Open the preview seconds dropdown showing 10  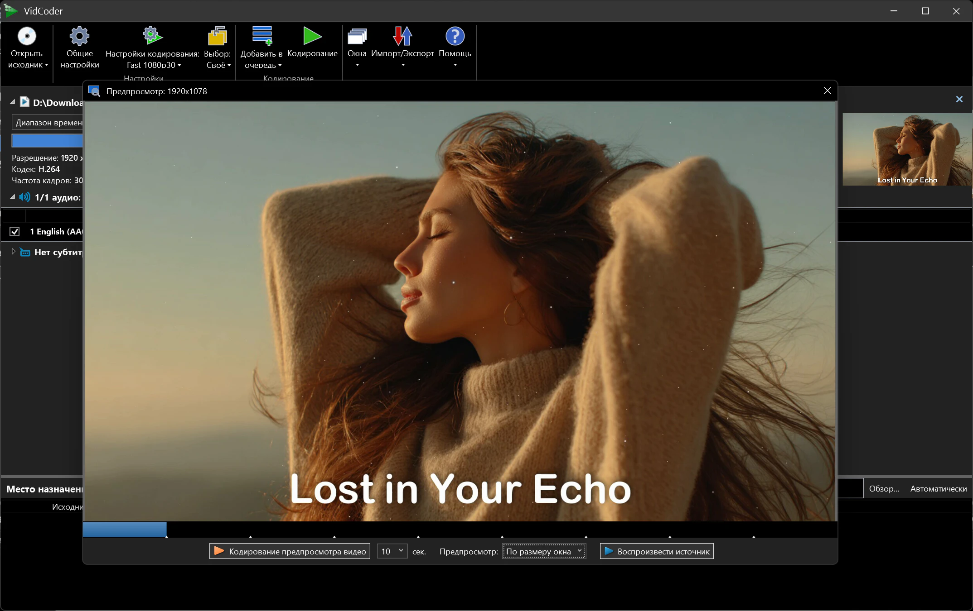pyautogui.click(x=392, y=551)
